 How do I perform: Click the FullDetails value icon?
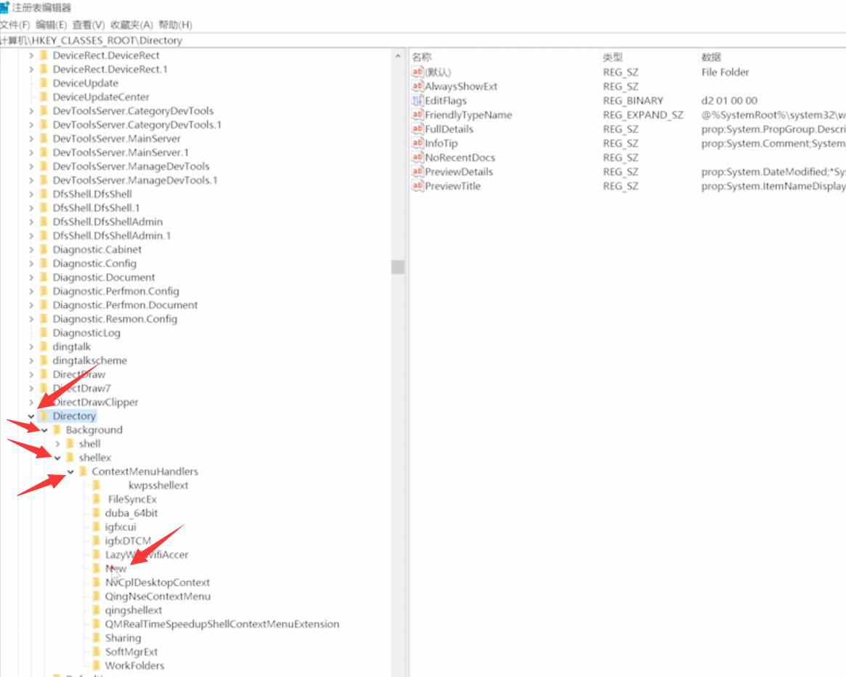pyautogui.click(x=418, y=129)
